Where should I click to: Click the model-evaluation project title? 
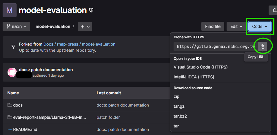(53, 10)
